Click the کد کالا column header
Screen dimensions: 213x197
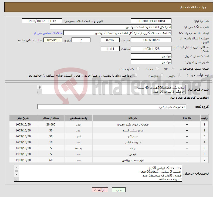point(187,118)
